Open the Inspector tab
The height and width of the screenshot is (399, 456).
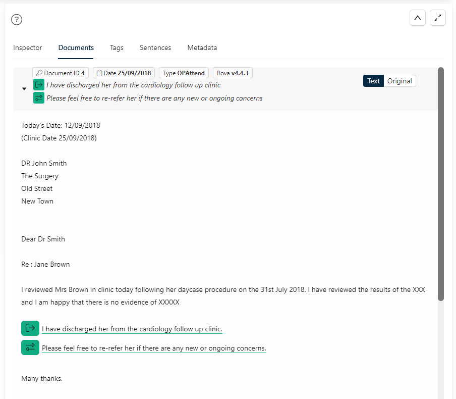coord(28,47)
